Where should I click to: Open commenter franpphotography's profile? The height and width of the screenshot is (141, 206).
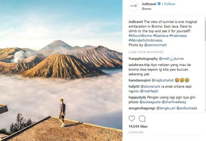[x=143, y=59]
